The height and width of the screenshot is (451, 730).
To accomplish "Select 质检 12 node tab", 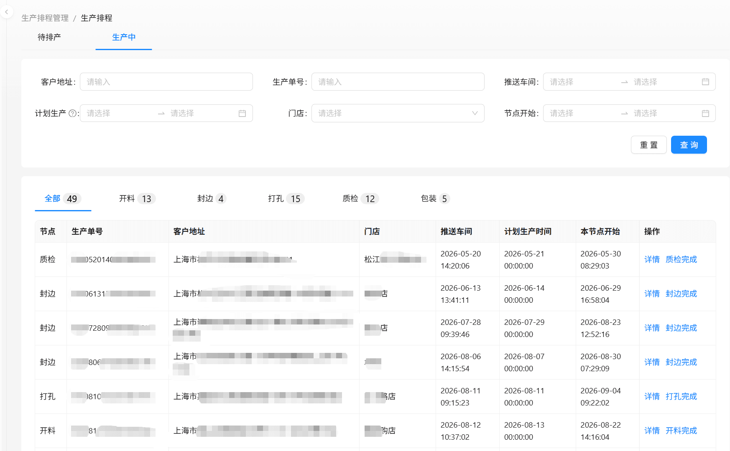I will point(360,199).
